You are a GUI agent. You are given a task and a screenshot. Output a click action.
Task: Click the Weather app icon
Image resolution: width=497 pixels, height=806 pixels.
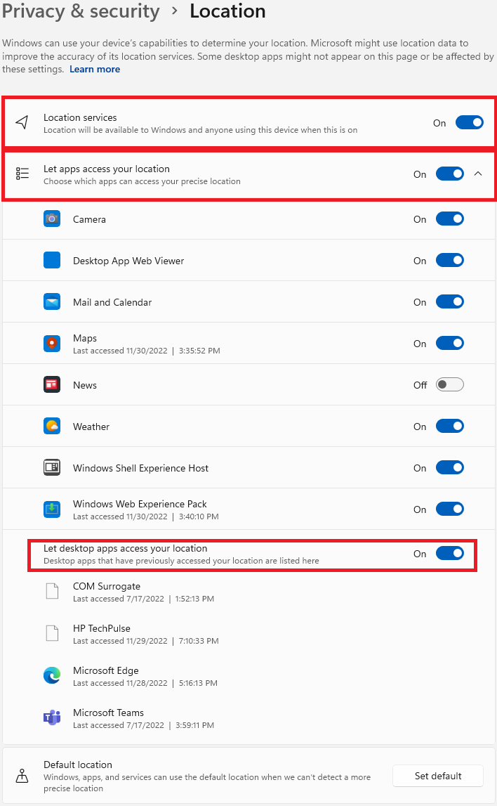pos(52,427)
